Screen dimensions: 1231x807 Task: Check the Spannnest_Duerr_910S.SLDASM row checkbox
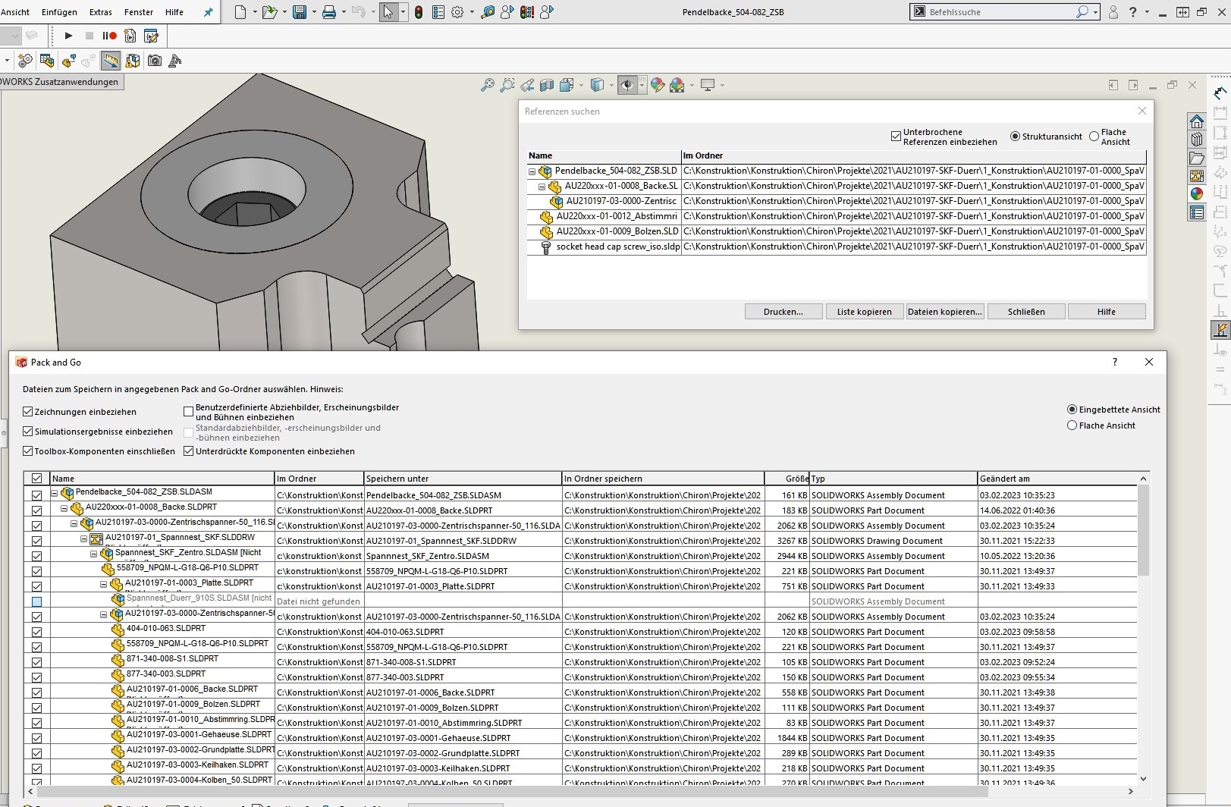36,601
